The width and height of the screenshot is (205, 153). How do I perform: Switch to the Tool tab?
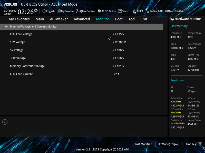pyautogui.click(x=132, y=19)
